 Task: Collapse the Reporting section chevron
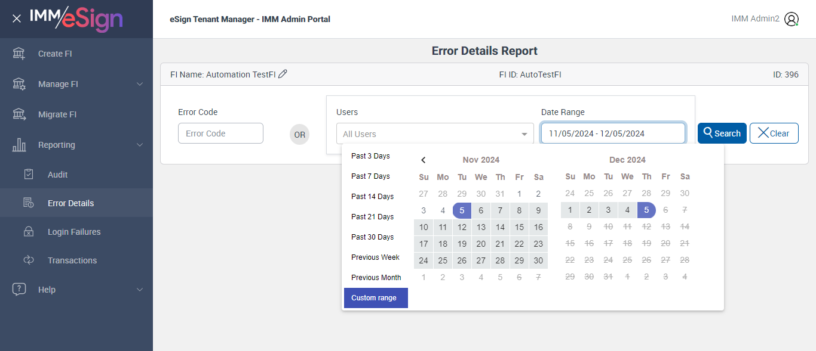[140, 145]
